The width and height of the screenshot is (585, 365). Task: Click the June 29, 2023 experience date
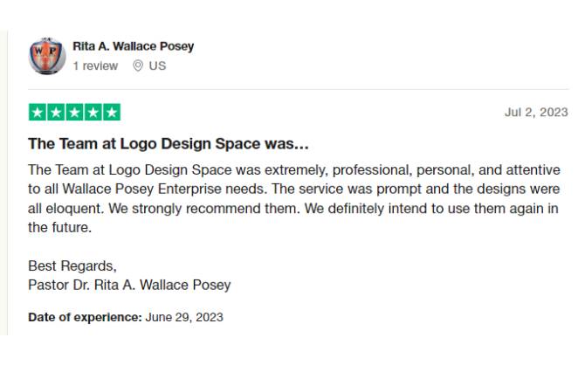(x=184, y=317)
